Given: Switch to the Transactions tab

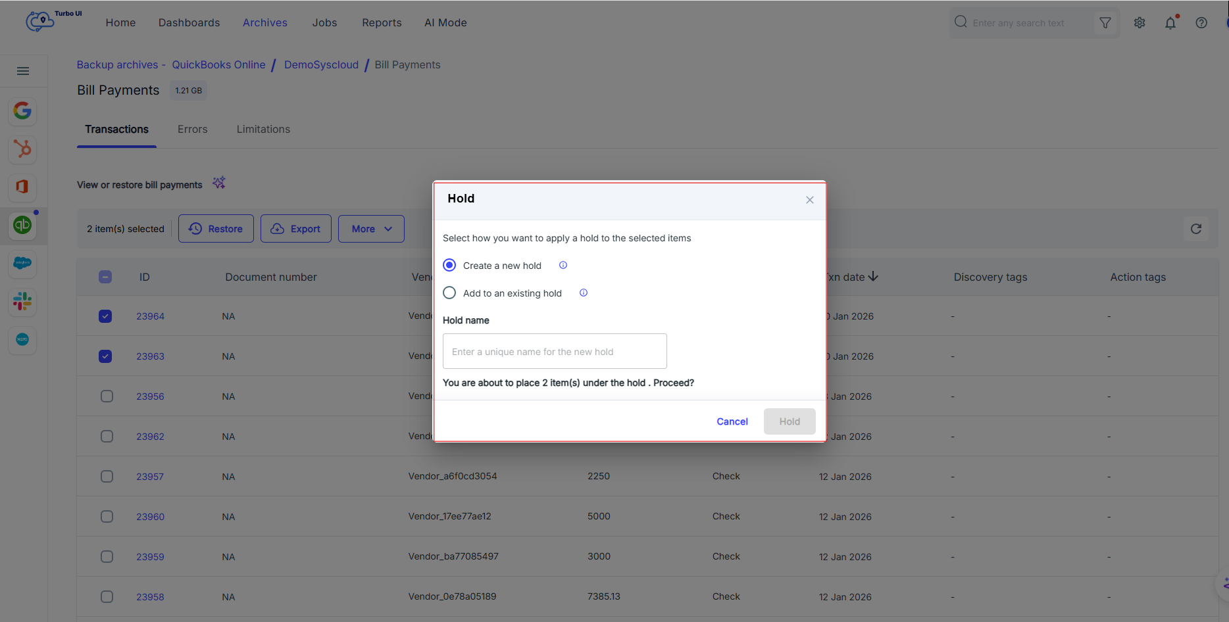Looking at the screenshot, I should 116,130.
